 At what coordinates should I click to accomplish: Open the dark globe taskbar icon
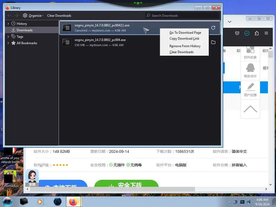pyautogui.click(x=58, y=202)
